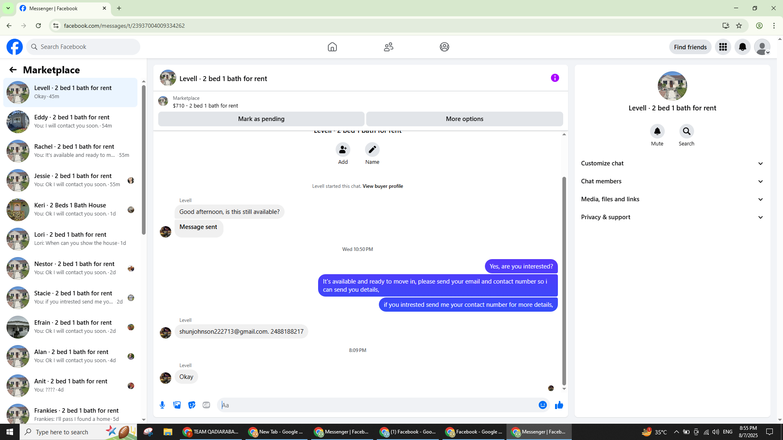Open View buyer profile link
The image size is (783, 440).
click(x=383, y=186)
